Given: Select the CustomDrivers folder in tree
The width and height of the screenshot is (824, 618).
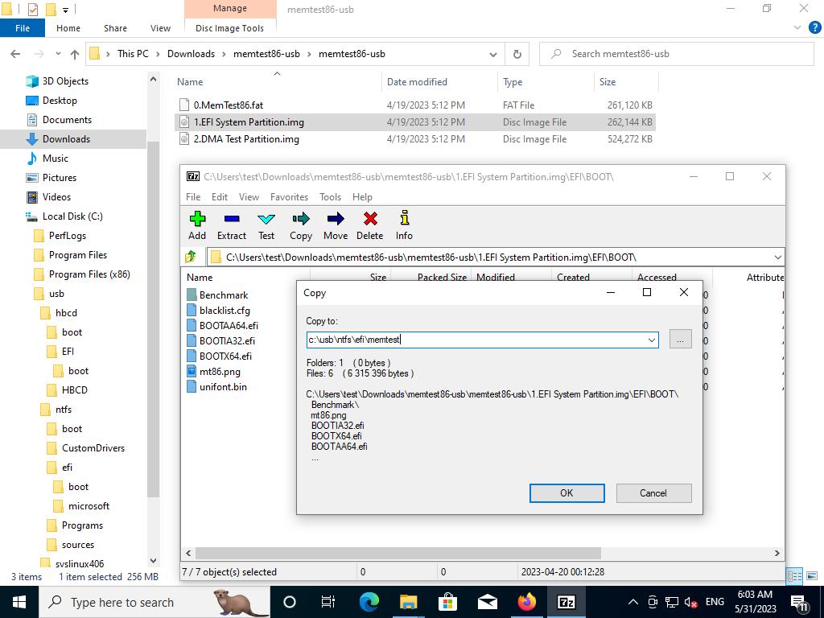Looking at the screenshot, I should (x=93, y=448).
